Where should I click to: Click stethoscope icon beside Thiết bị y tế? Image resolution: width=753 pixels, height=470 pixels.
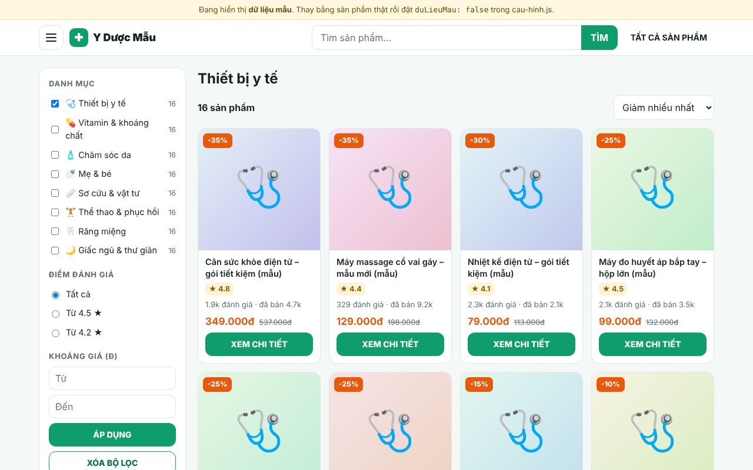71,103
